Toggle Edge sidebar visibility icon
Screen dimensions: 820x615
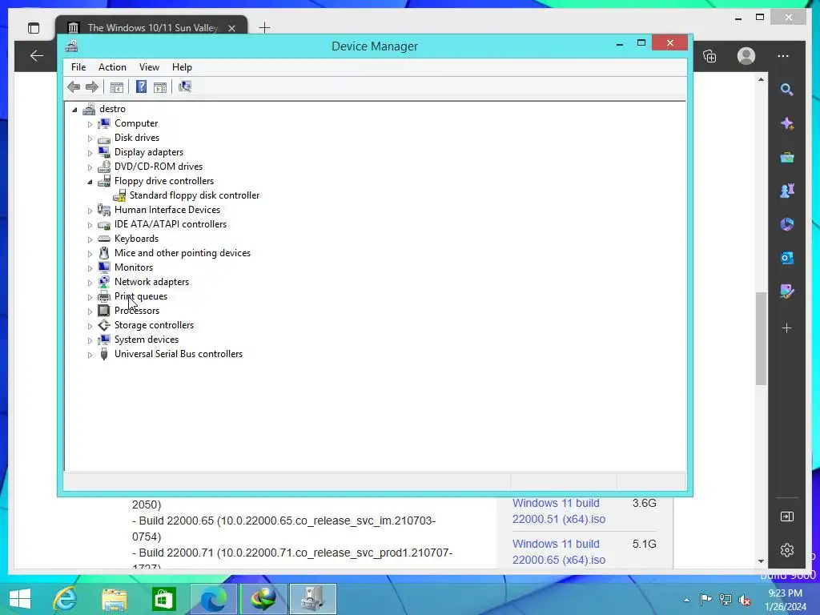(x=786, y=517)
